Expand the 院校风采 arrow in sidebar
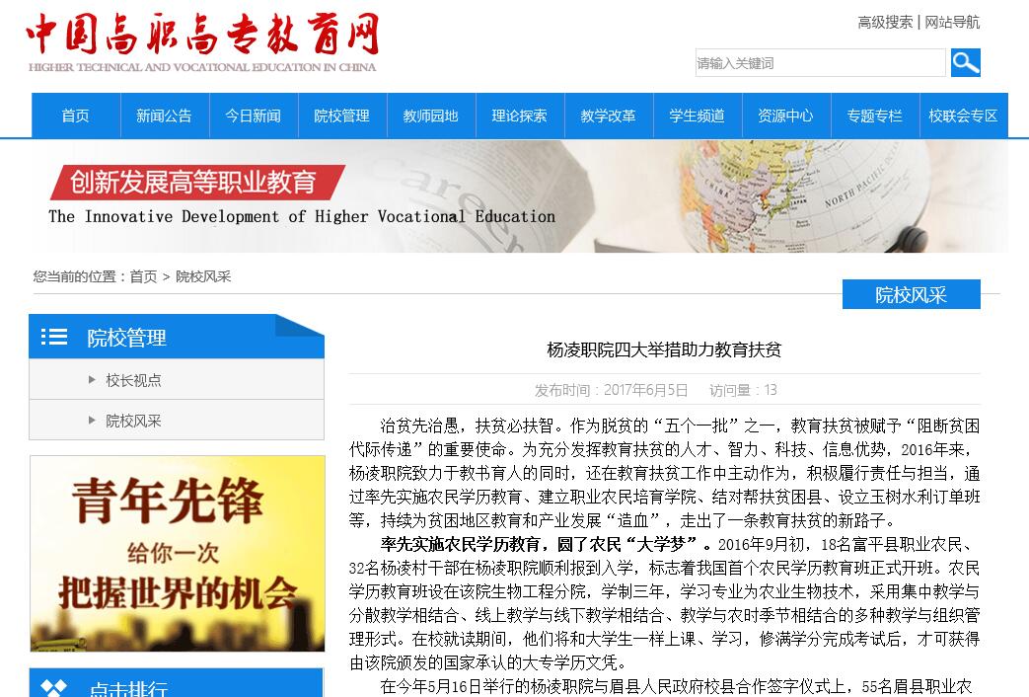1029x697 pixels. click(x=93, y=421)
